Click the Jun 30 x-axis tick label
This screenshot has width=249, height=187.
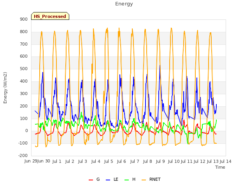coord(44,161)
